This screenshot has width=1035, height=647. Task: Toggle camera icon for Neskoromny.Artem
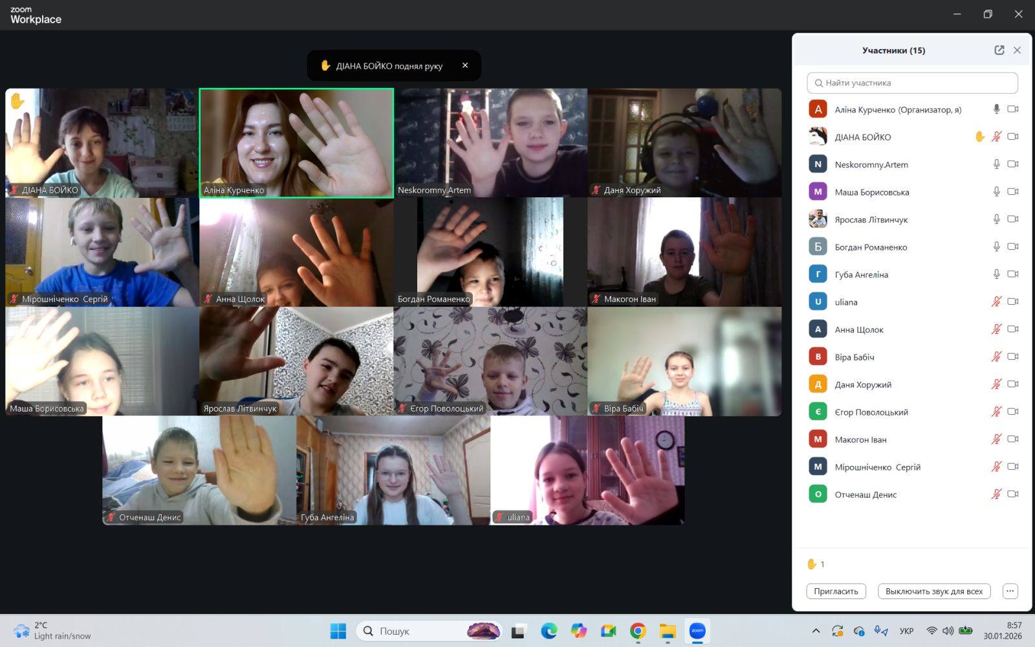pyautogui.click(x=1013, y=164)
